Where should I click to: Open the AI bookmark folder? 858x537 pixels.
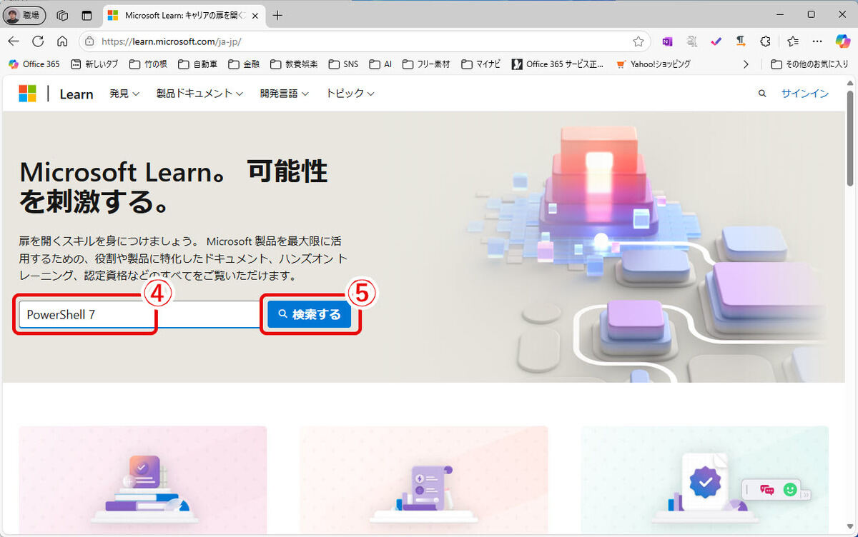coord(381,64)
